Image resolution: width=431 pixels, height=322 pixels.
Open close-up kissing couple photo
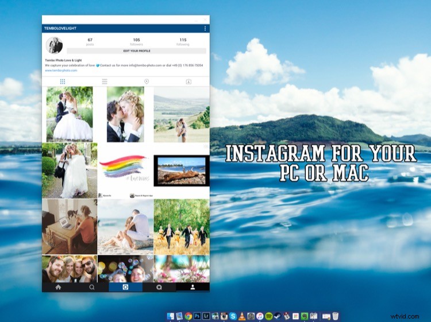[x=125, y=114]
